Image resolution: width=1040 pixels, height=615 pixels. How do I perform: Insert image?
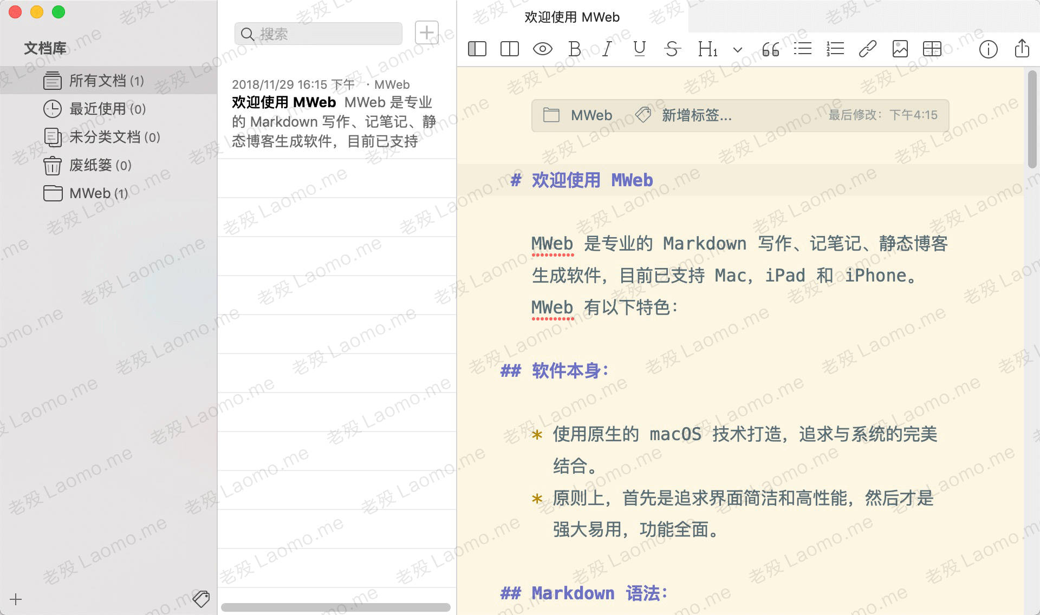tap(900, 49)
